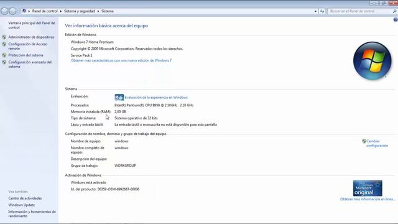Select the 'Nombre de equipo' value 'windows'

[121, 141]
